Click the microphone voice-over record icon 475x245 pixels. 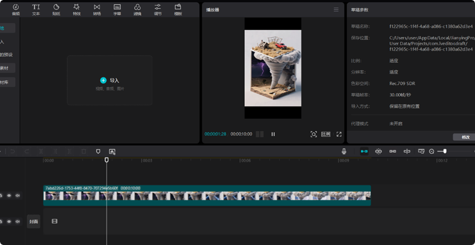pyautogui.click(x=344, y=151)
